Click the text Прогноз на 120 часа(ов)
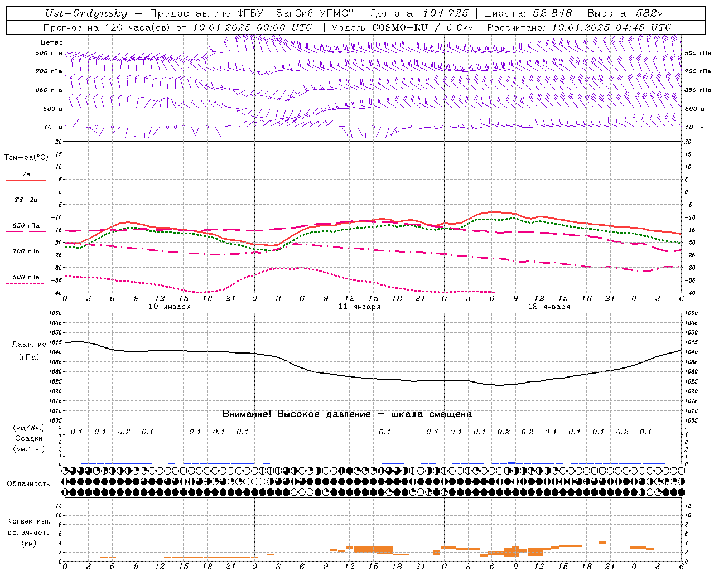The image size is (714, 571). [107, 27]
